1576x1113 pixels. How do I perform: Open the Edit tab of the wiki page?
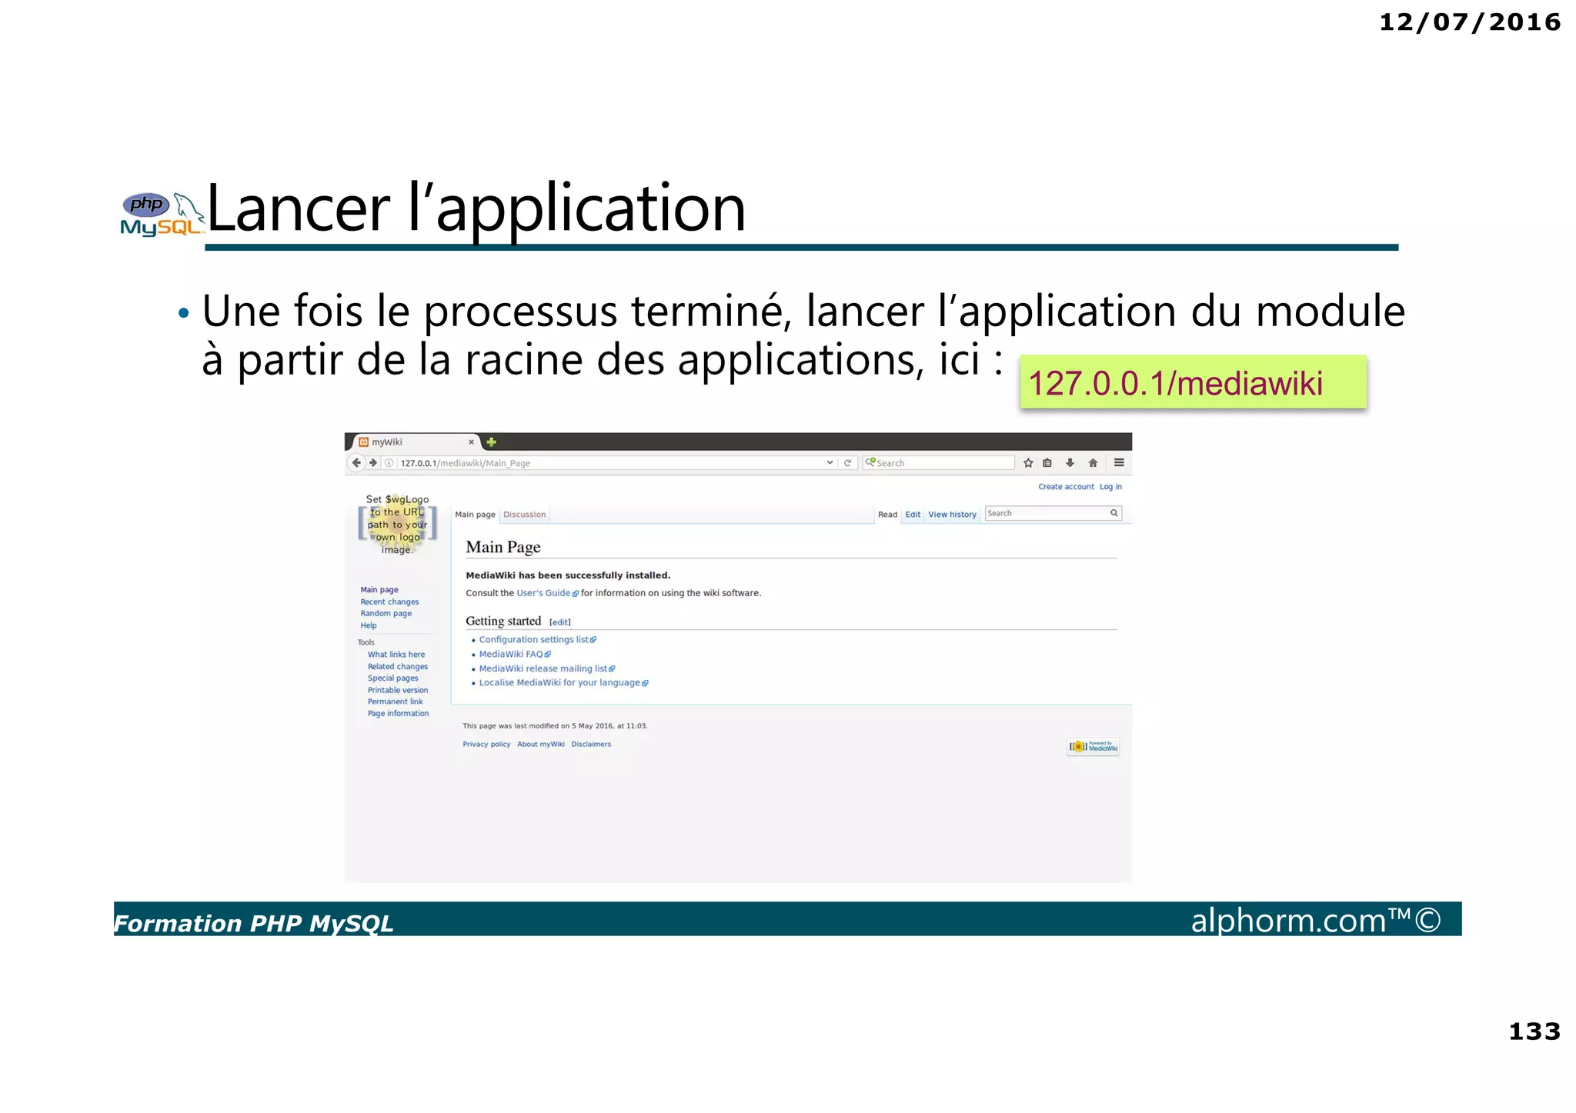pos(913,515)
